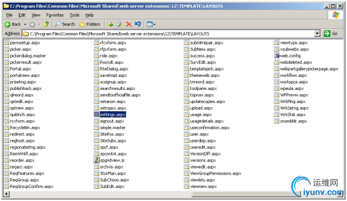347x201 pixels.
Task: Select the web.config file icon
Action: point(277,55)
